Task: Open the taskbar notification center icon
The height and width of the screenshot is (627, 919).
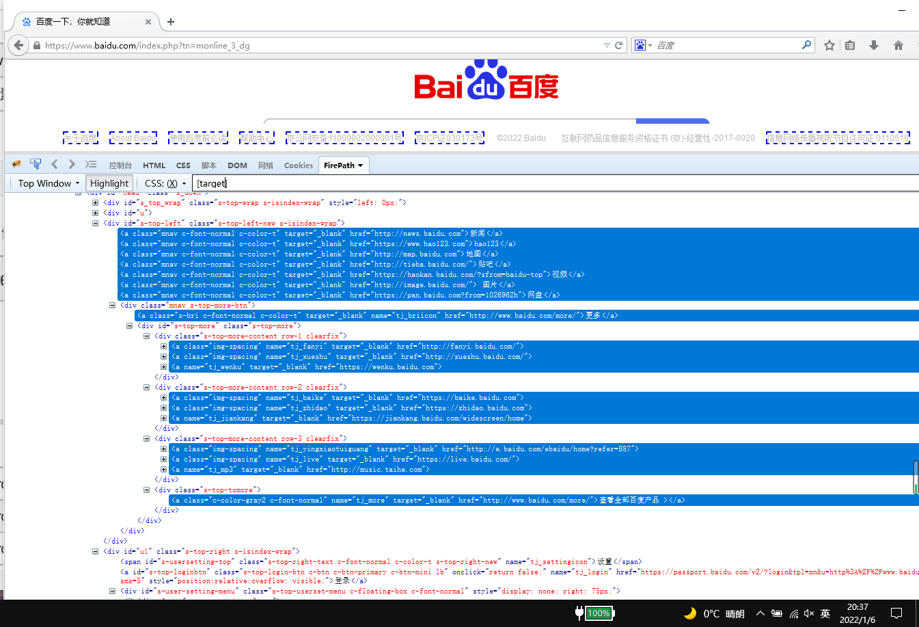Action: pos(897,613)
